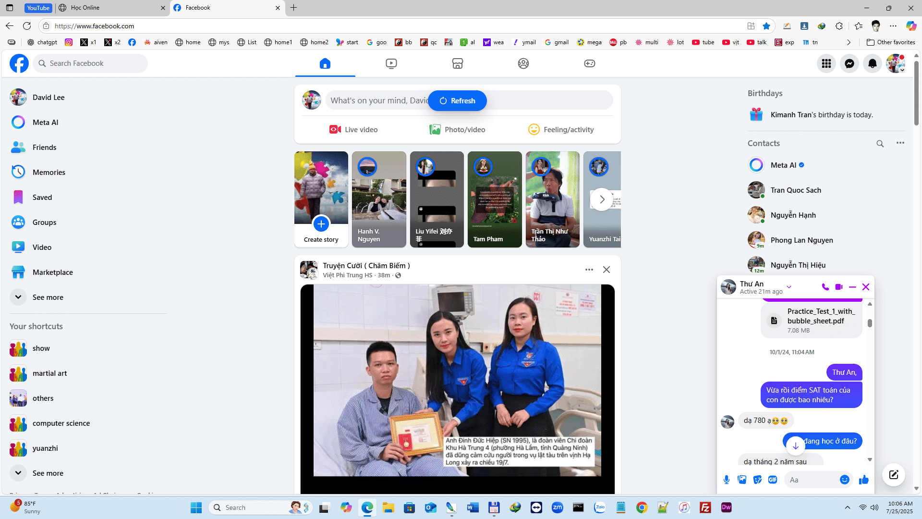922x519 pixels.
Task: Open the GIF picker in the chat
Action: [x=772, y=480]
